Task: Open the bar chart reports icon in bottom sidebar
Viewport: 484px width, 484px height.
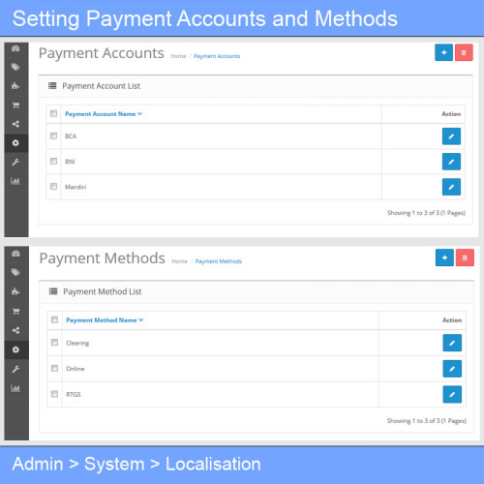Action: [15, 388]
